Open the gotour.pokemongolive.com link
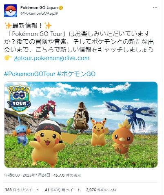 (x=52, y=58)
